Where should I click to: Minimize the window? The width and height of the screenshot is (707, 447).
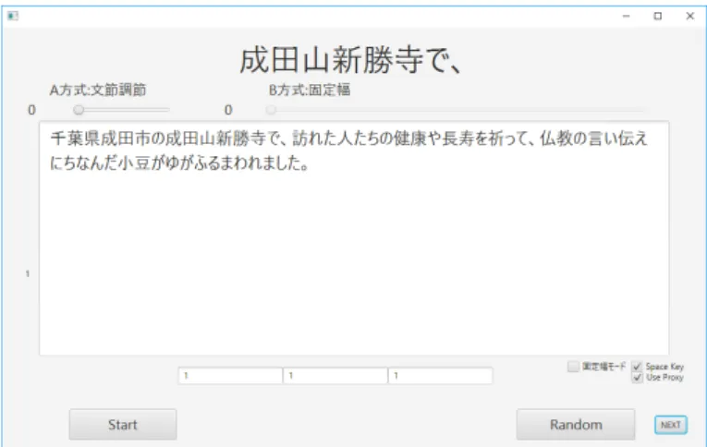pyautogui.click(x=626, y=17)
